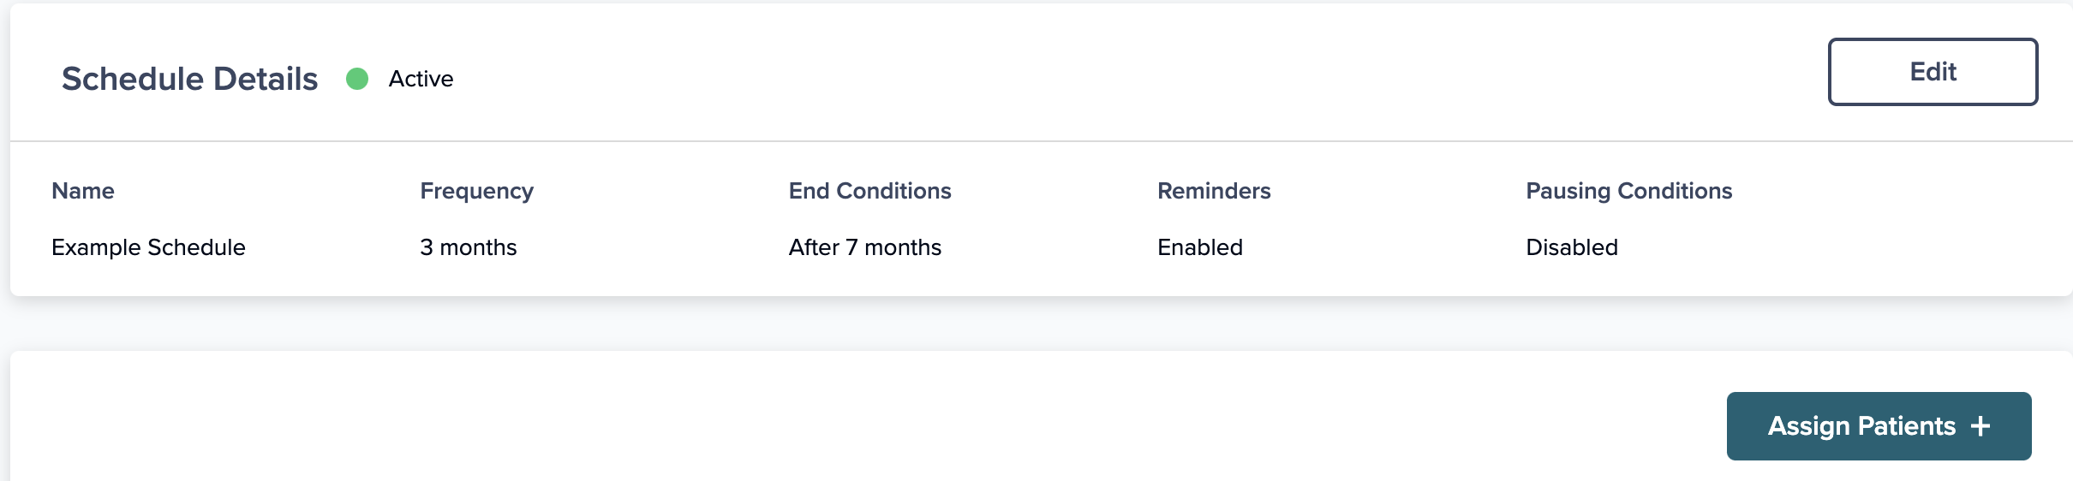
Task: Click the Frequency column label
Action: [477, 191]
